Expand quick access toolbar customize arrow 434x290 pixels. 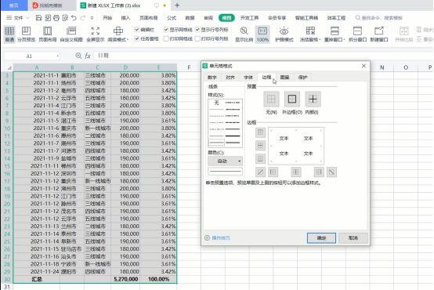pyautogui.click(x=92, y=18)
